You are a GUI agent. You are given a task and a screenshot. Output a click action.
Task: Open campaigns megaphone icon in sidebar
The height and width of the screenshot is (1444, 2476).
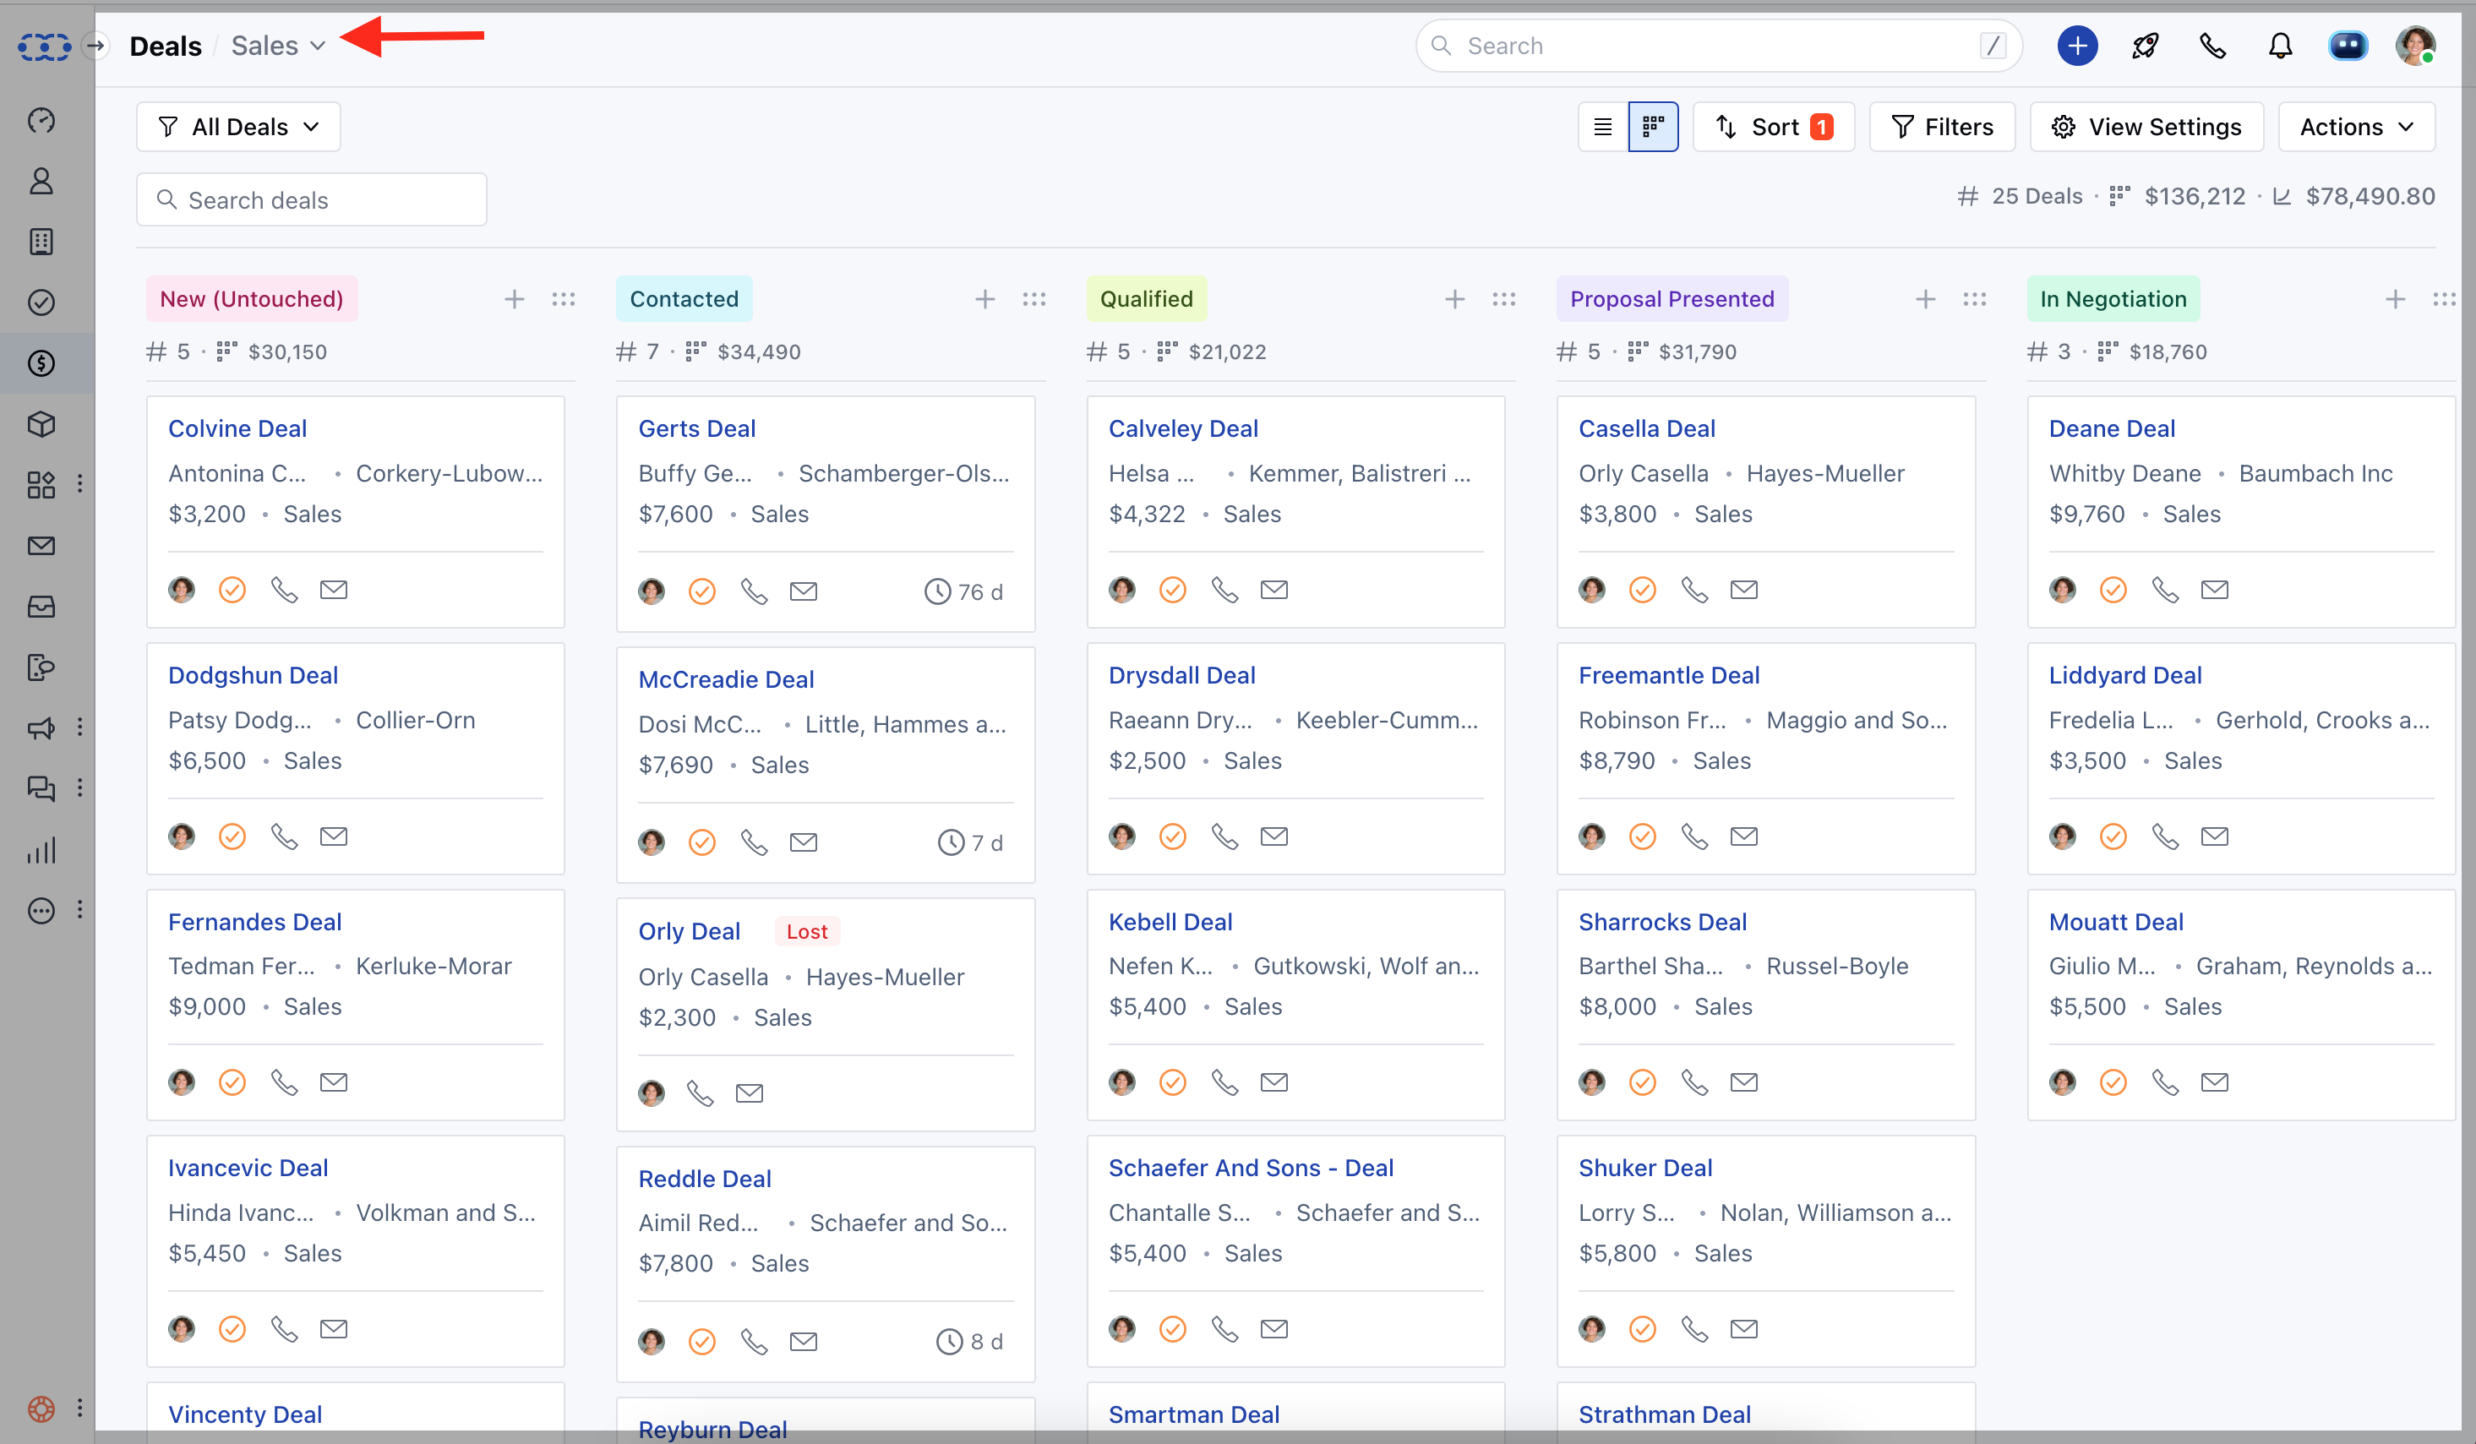[41, 727]
